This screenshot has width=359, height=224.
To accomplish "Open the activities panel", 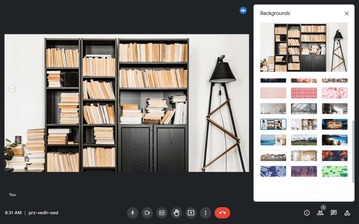I will [x=347, y=213].
